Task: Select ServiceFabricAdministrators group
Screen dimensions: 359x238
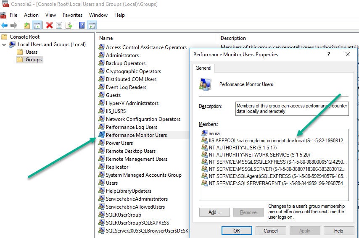Action: tap(137, 199)
